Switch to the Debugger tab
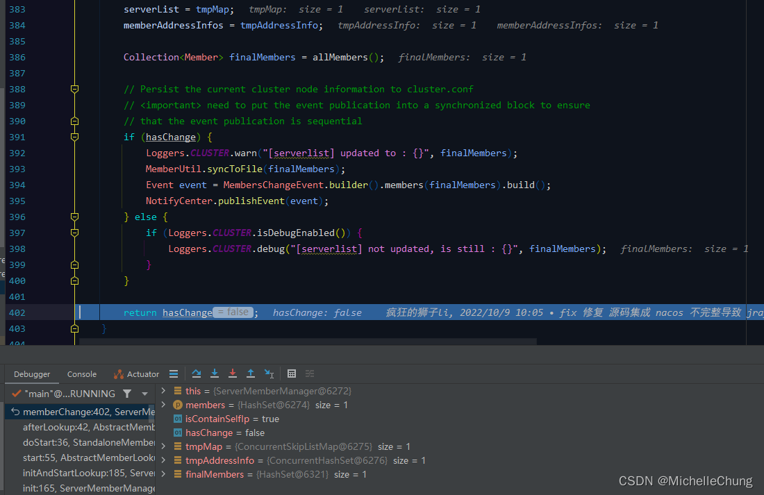 [x=32, y=374]
